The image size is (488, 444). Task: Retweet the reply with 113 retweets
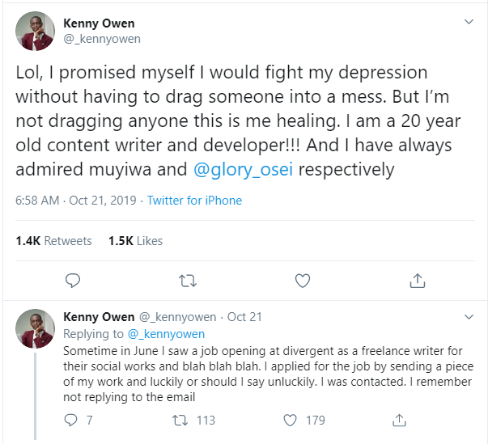(180, 420)
